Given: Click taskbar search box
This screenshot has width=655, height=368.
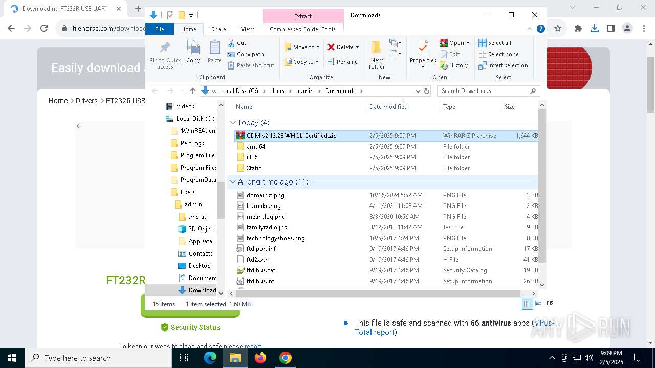Looking at the screenshot, I should [x=98, y=358].
